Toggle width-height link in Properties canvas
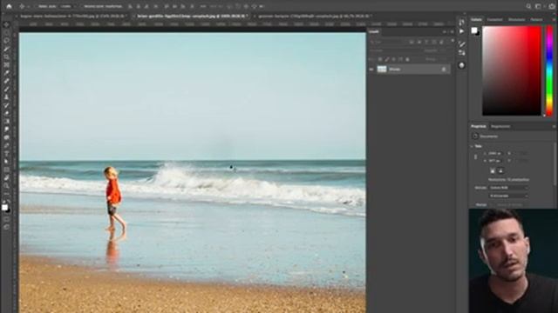Screen dimensions: 558x313 476,156
